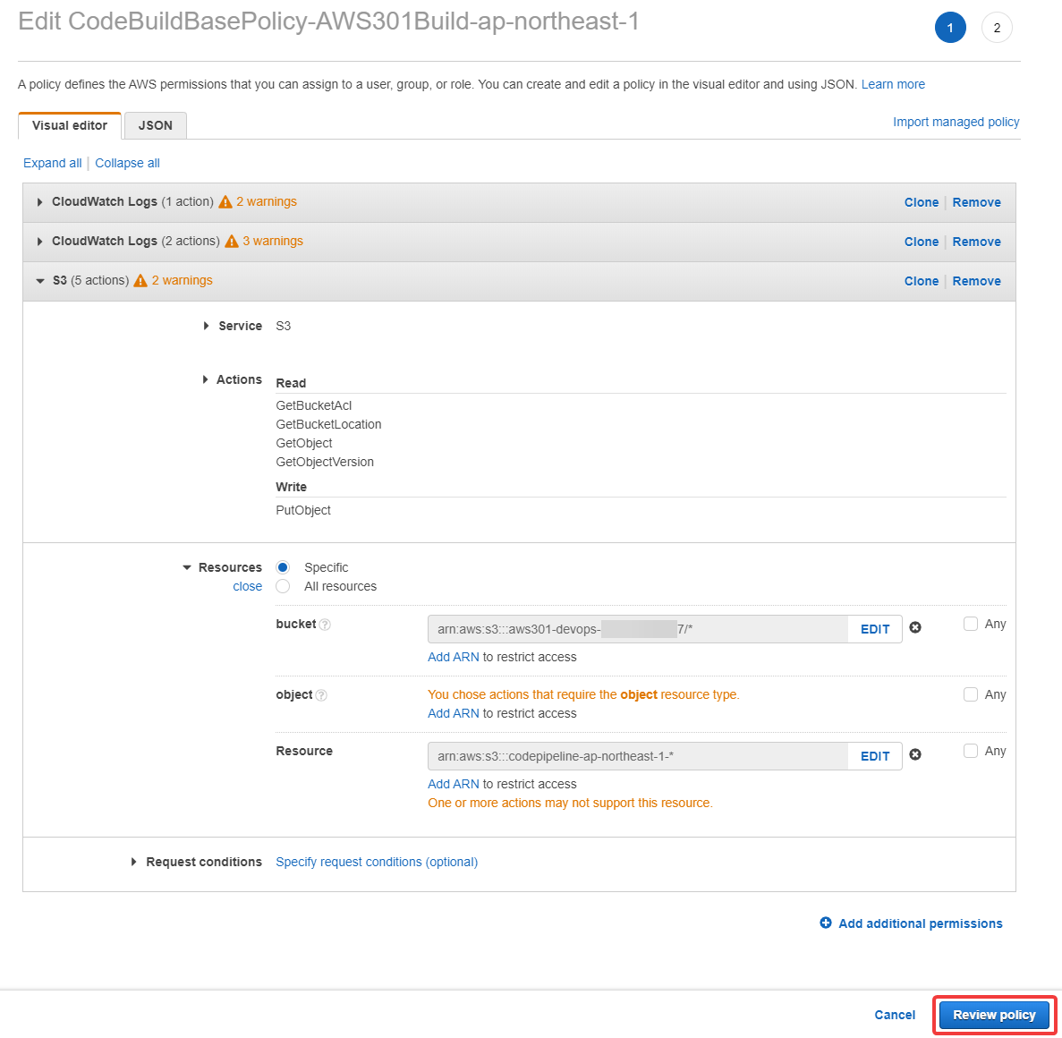Open the Learn more link
This screenshot has height=1038, width=1062.
893,85
